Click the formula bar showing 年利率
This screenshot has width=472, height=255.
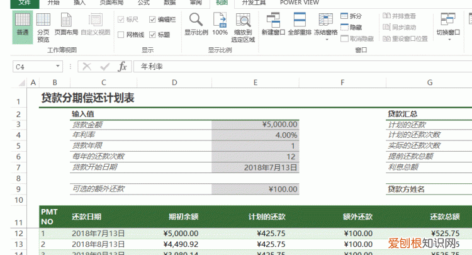303,67
